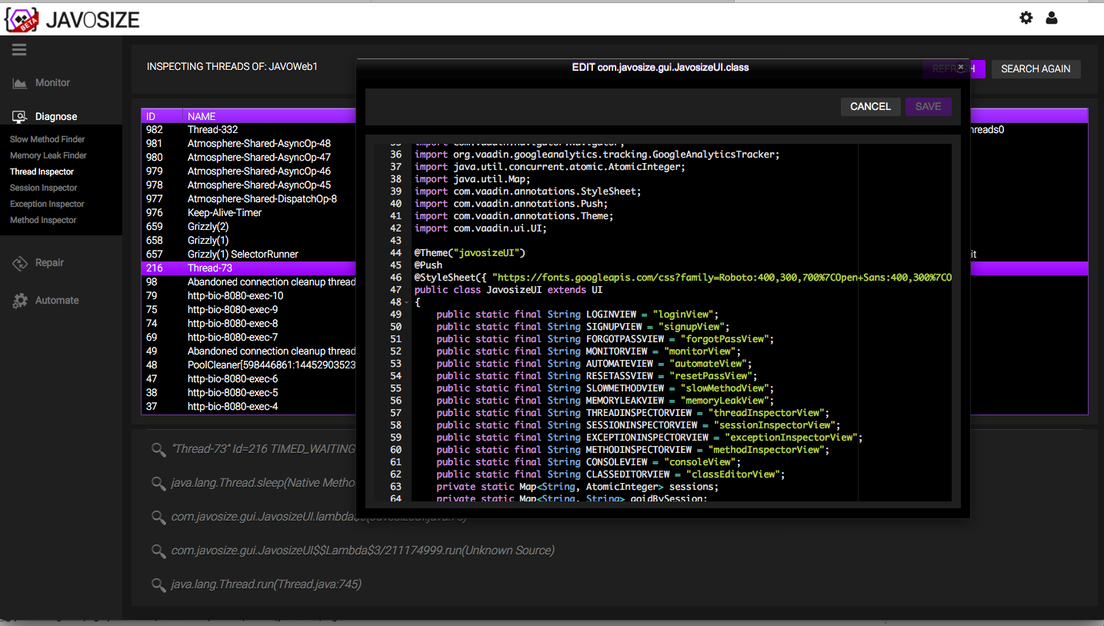Collapse code fold arrow at line 48

[407, 302]
